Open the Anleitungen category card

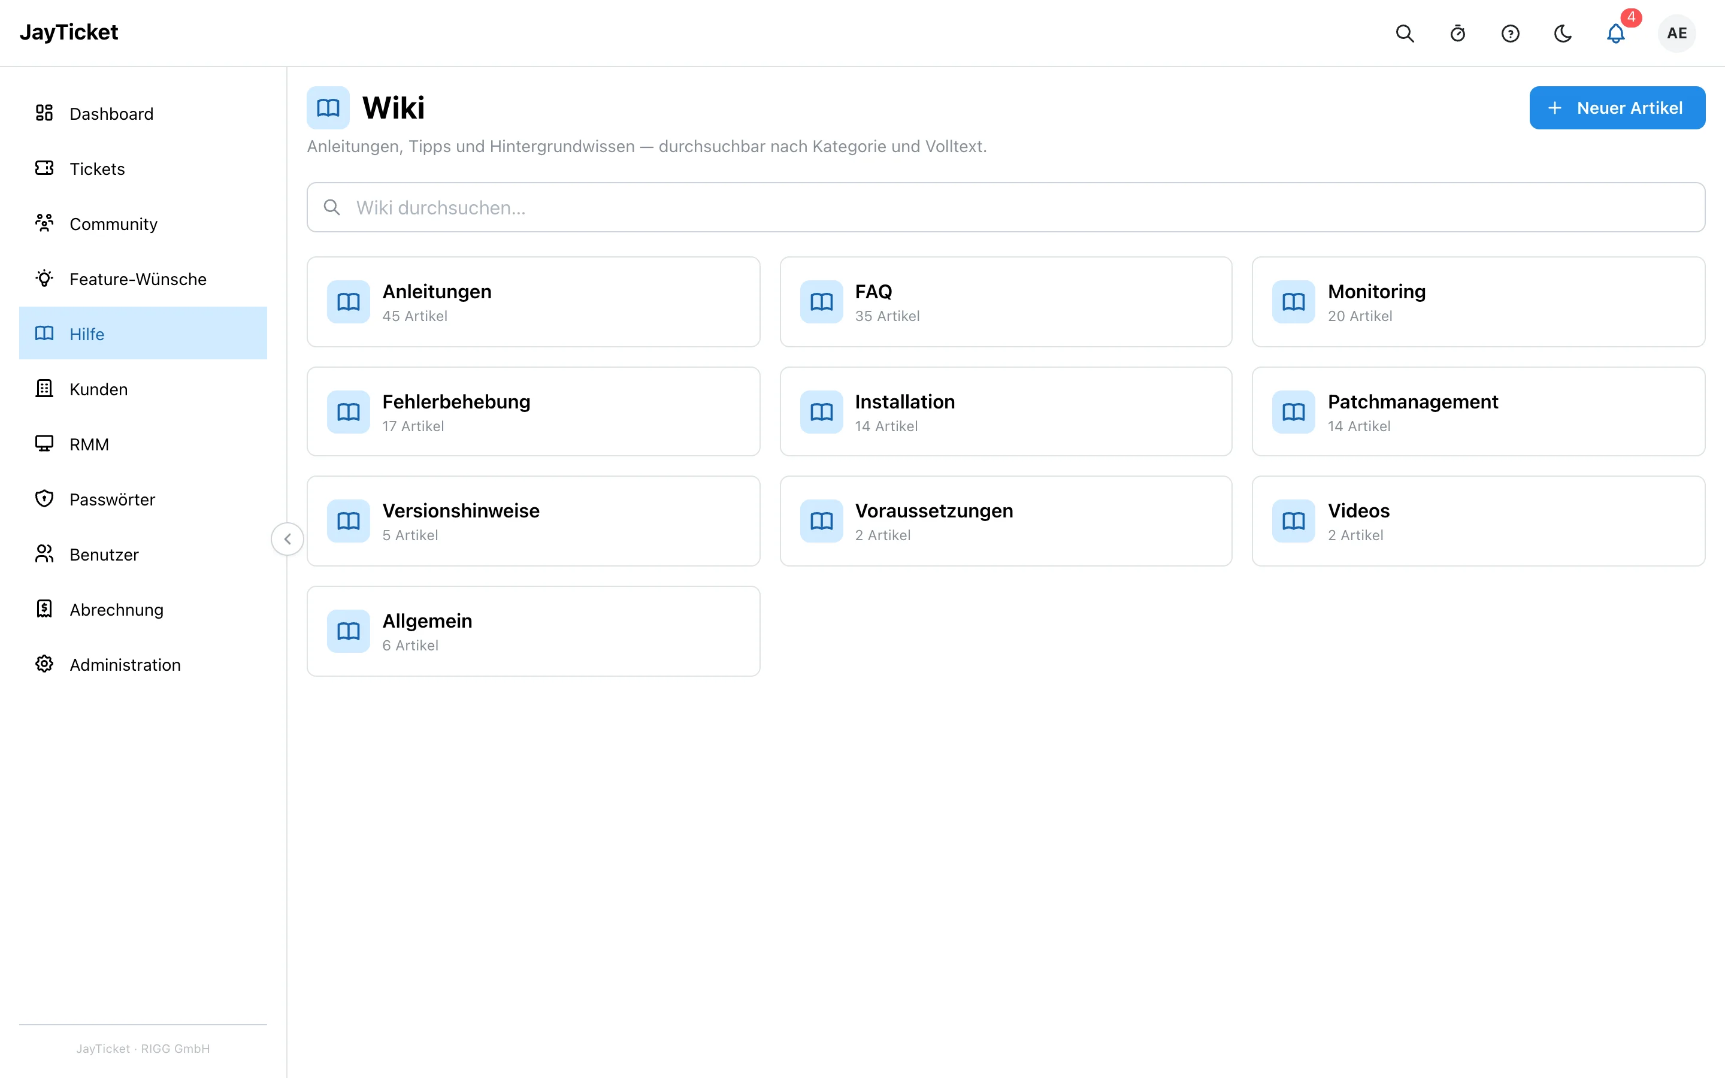533,302
